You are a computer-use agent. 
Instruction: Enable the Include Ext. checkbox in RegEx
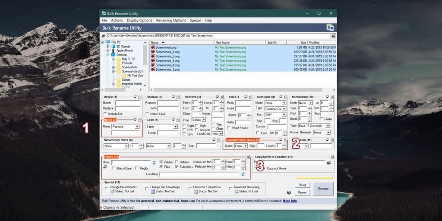point(105,114)
